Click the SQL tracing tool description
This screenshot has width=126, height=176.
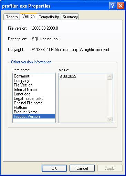coord(45,39)
